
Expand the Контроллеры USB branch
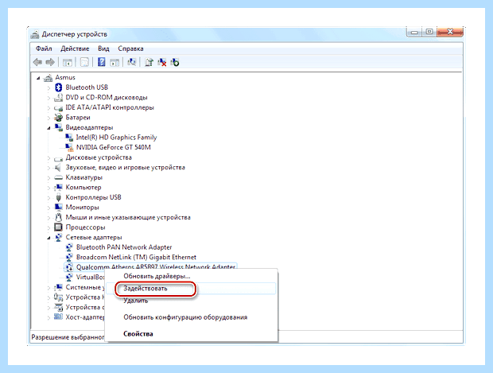pyautogui.click(x=49, y=198)
